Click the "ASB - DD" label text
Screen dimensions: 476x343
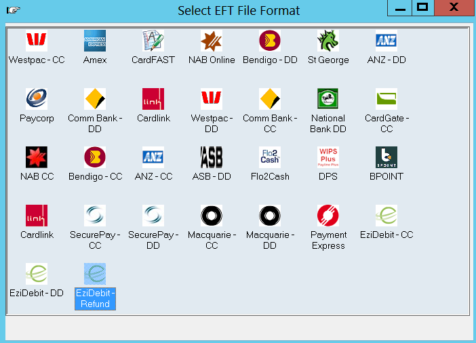pos(212,176)
